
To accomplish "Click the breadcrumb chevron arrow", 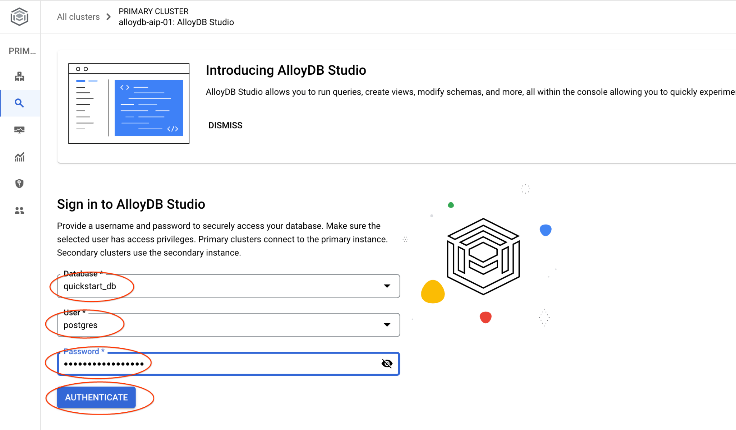I will [109, 17].
